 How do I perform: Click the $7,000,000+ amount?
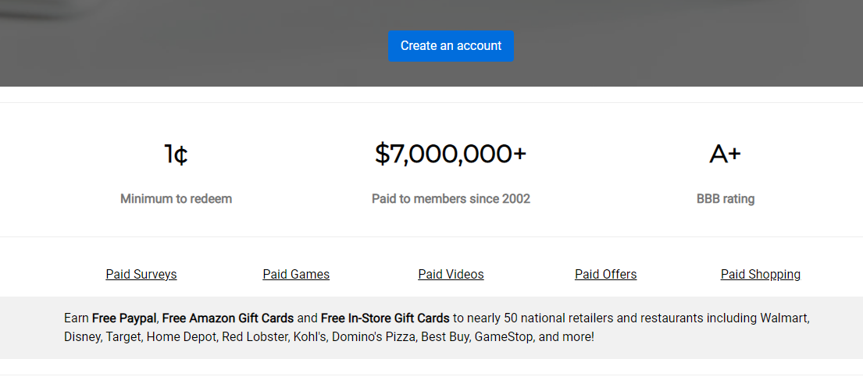click(x=451, y=155)
